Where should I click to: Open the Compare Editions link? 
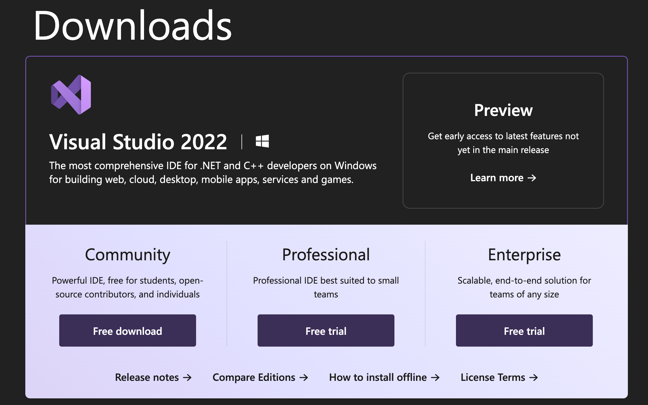[254, 377]
